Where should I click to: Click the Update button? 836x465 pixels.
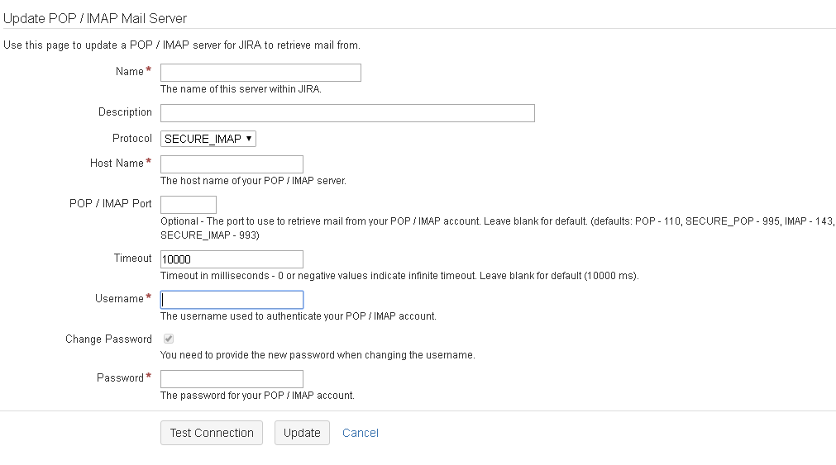click(302, 433)
